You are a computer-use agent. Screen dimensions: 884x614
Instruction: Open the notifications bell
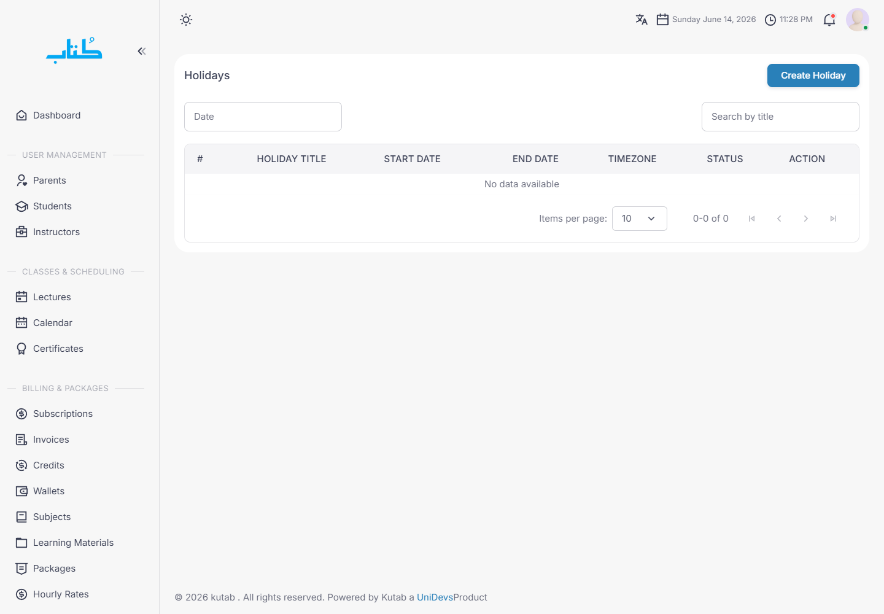coord(829,20)
